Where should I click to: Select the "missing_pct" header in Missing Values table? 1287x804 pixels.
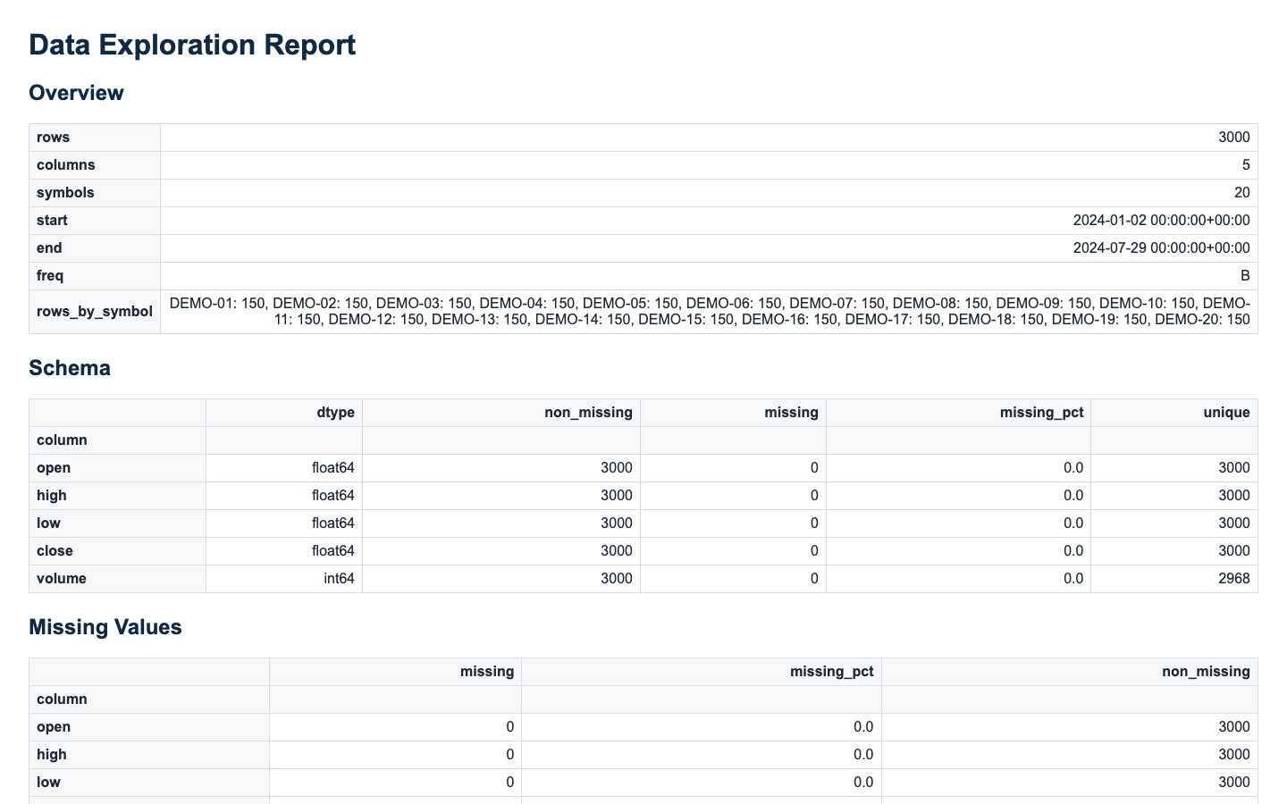832,672
